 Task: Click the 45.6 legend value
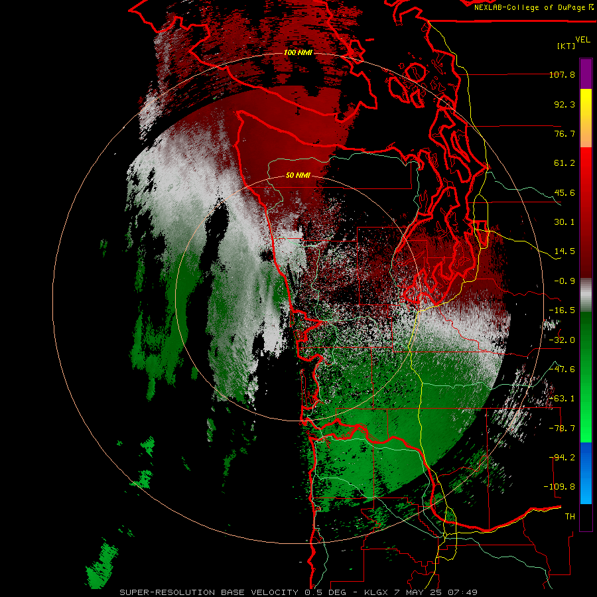point(564,192)
